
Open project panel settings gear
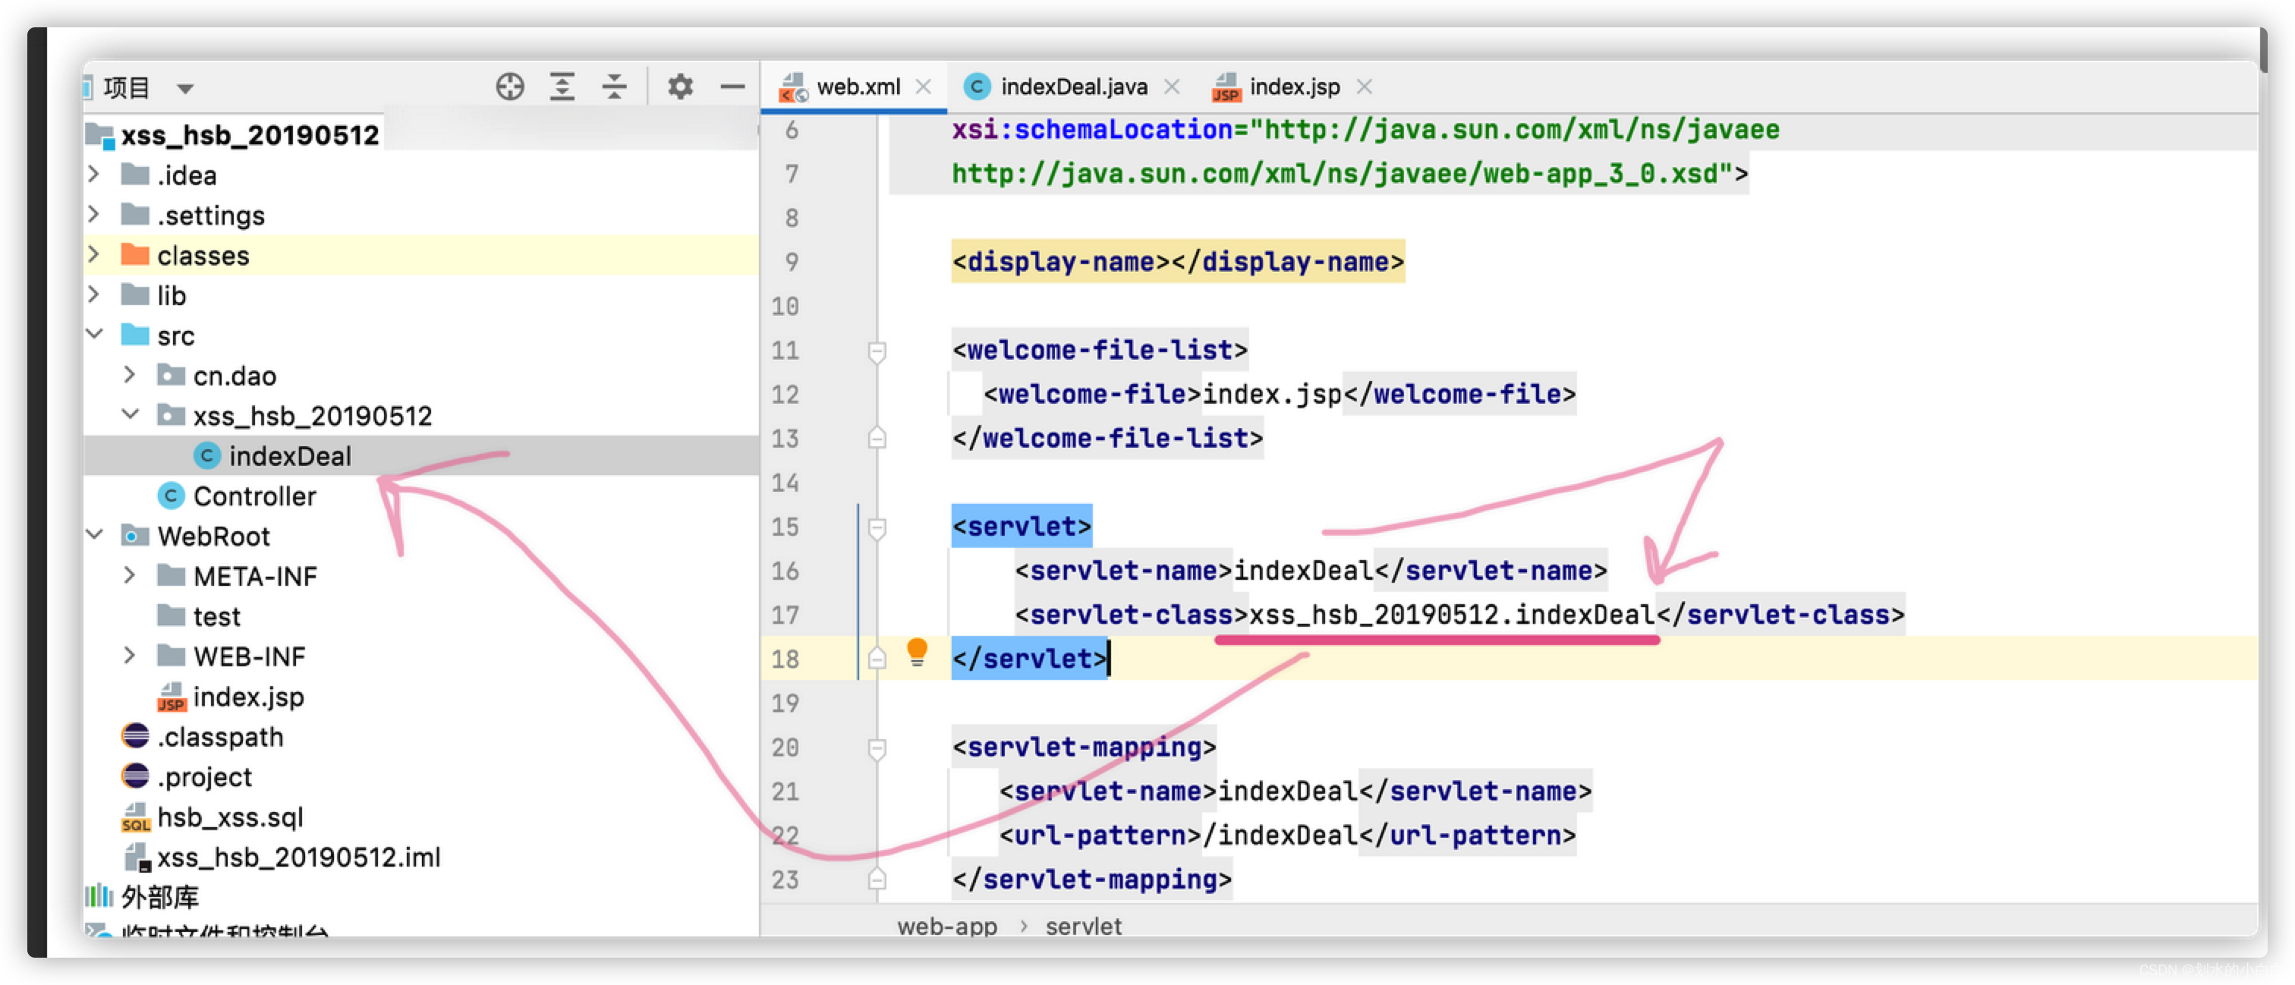click(681, 87)
